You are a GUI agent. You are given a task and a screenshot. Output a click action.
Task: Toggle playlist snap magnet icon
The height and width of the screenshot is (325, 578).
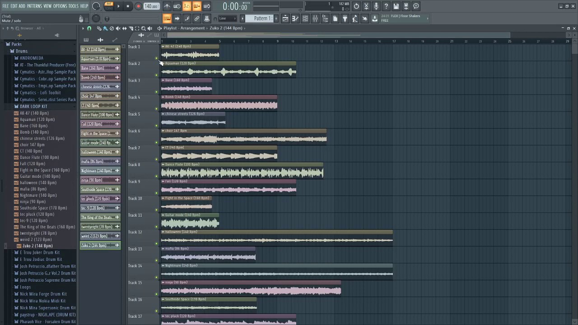[x=89, y=28]
